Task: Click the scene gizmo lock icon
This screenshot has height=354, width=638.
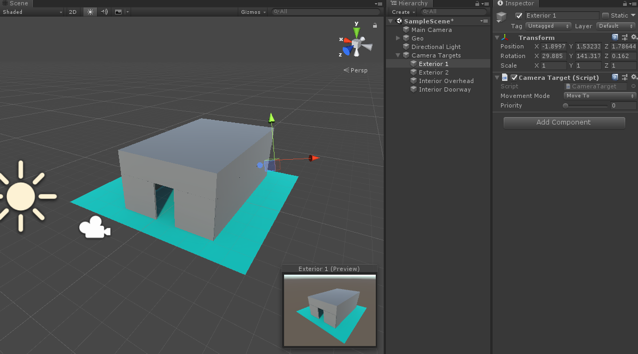Action: coord(375,25)
